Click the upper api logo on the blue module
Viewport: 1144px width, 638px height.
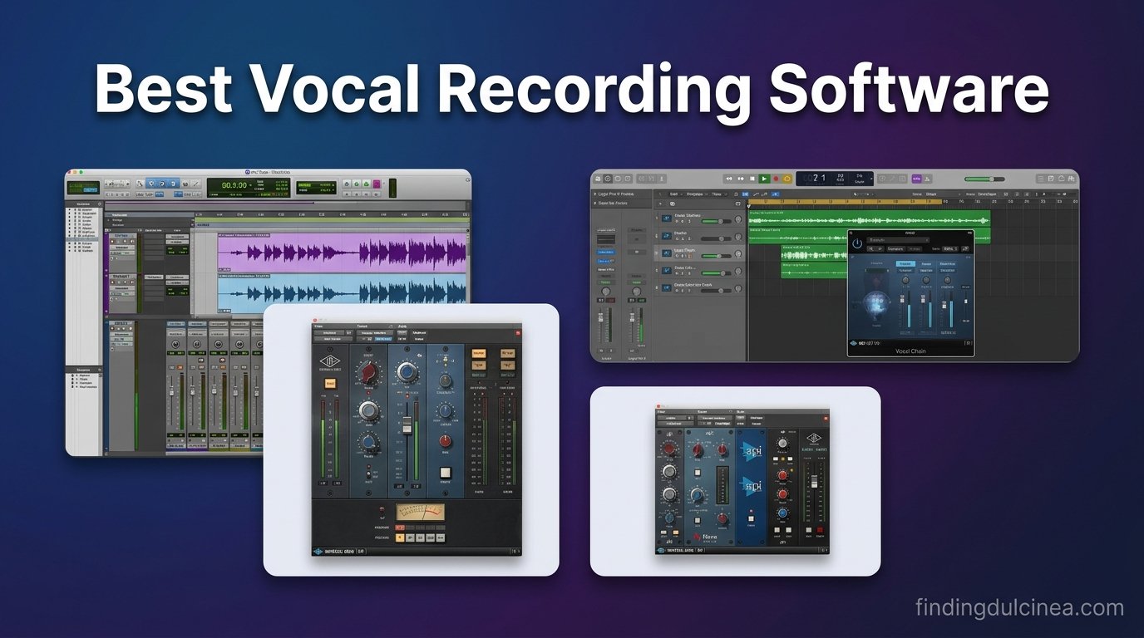click(751, 451)
